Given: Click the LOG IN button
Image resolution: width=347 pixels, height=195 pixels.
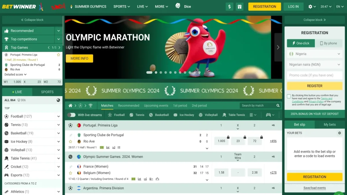Looking at the screenshot, I should [293, 7].
